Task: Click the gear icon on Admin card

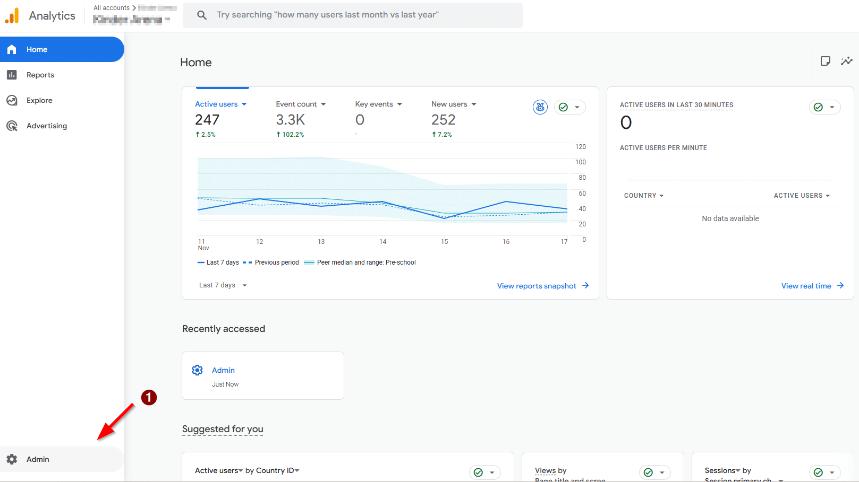Action: point(197,370)
